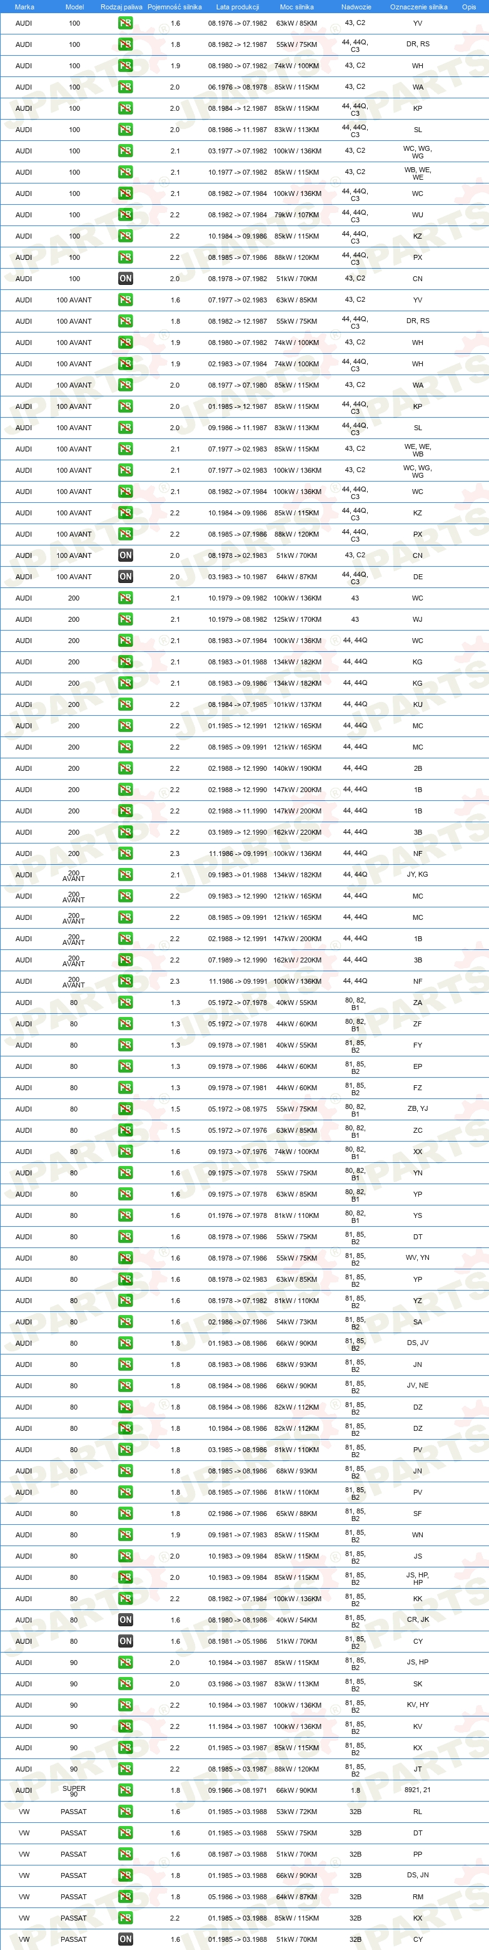
Task: Select the 54kW / 73KM power cell
Action: click(297, 1322)
